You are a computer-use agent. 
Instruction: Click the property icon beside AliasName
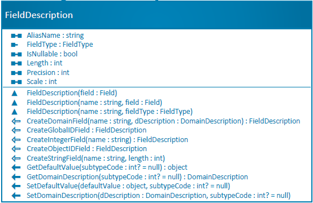(16, 36)
